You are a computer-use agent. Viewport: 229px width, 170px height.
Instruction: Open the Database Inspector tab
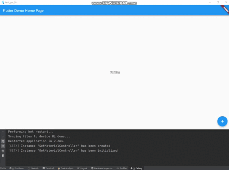pyautogui.click(x=102, y=168)
